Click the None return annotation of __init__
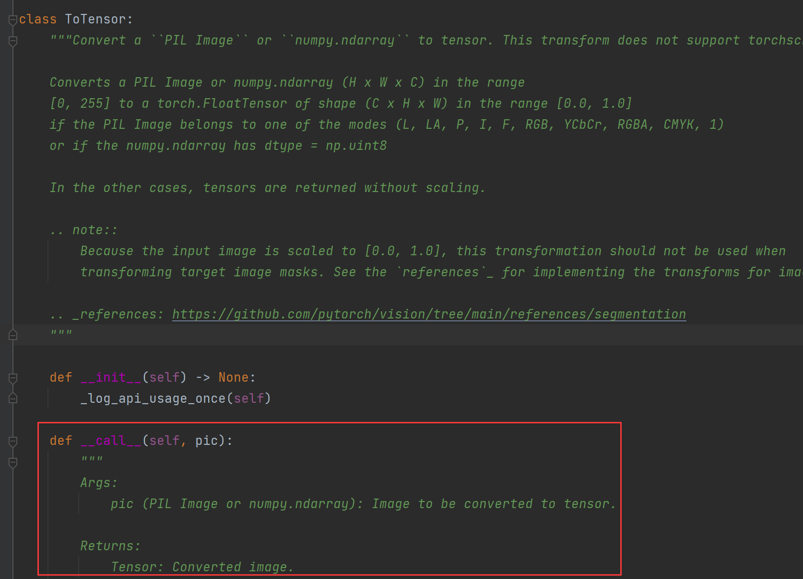Image resolution: width=803 pixels, height=579 pixels. click(x=233, y=377)
